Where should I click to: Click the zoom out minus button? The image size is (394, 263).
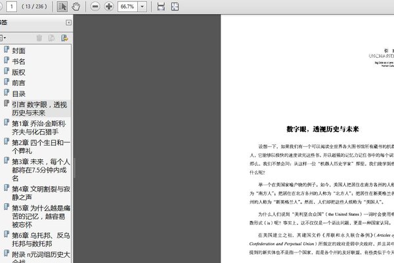click(95, 6)
